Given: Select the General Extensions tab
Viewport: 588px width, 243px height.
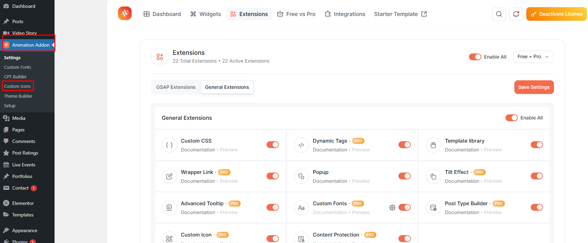Looking at the screenshot, I should point(227,87).
